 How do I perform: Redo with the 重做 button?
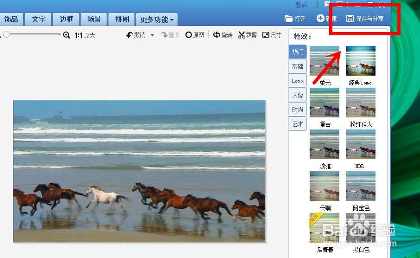click(x=170, y=35)
